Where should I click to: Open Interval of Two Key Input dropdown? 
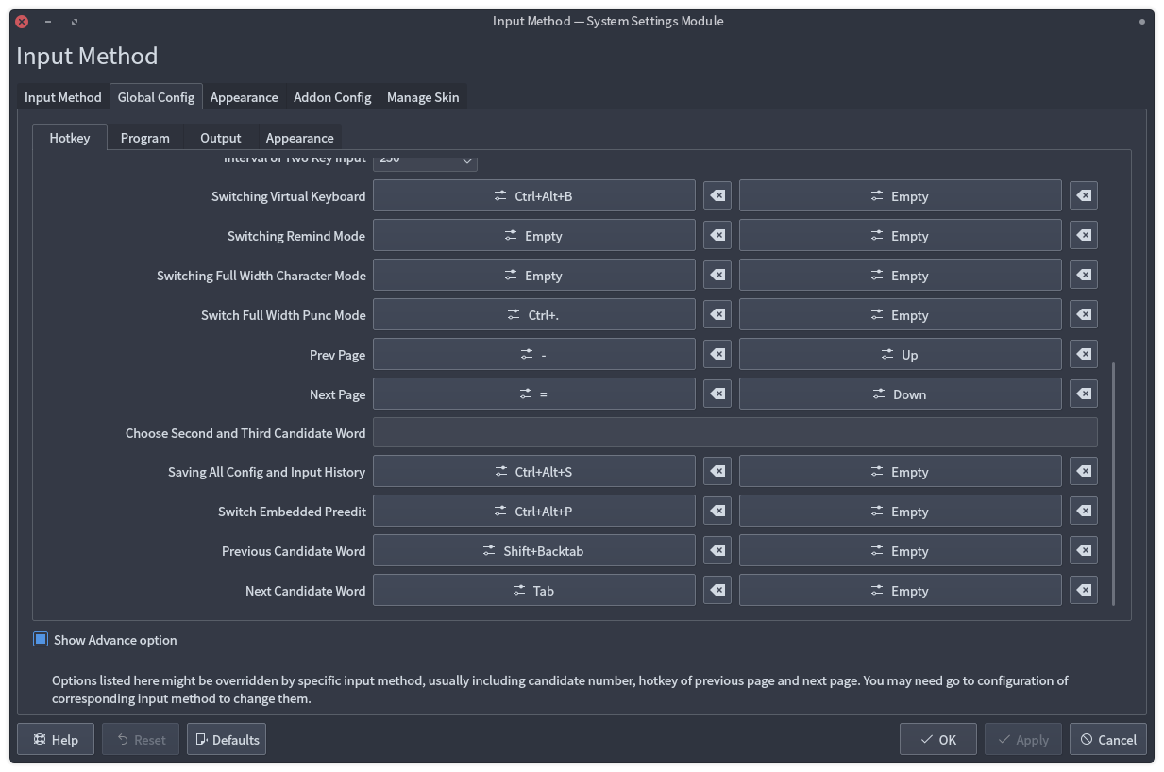point(426,161)
